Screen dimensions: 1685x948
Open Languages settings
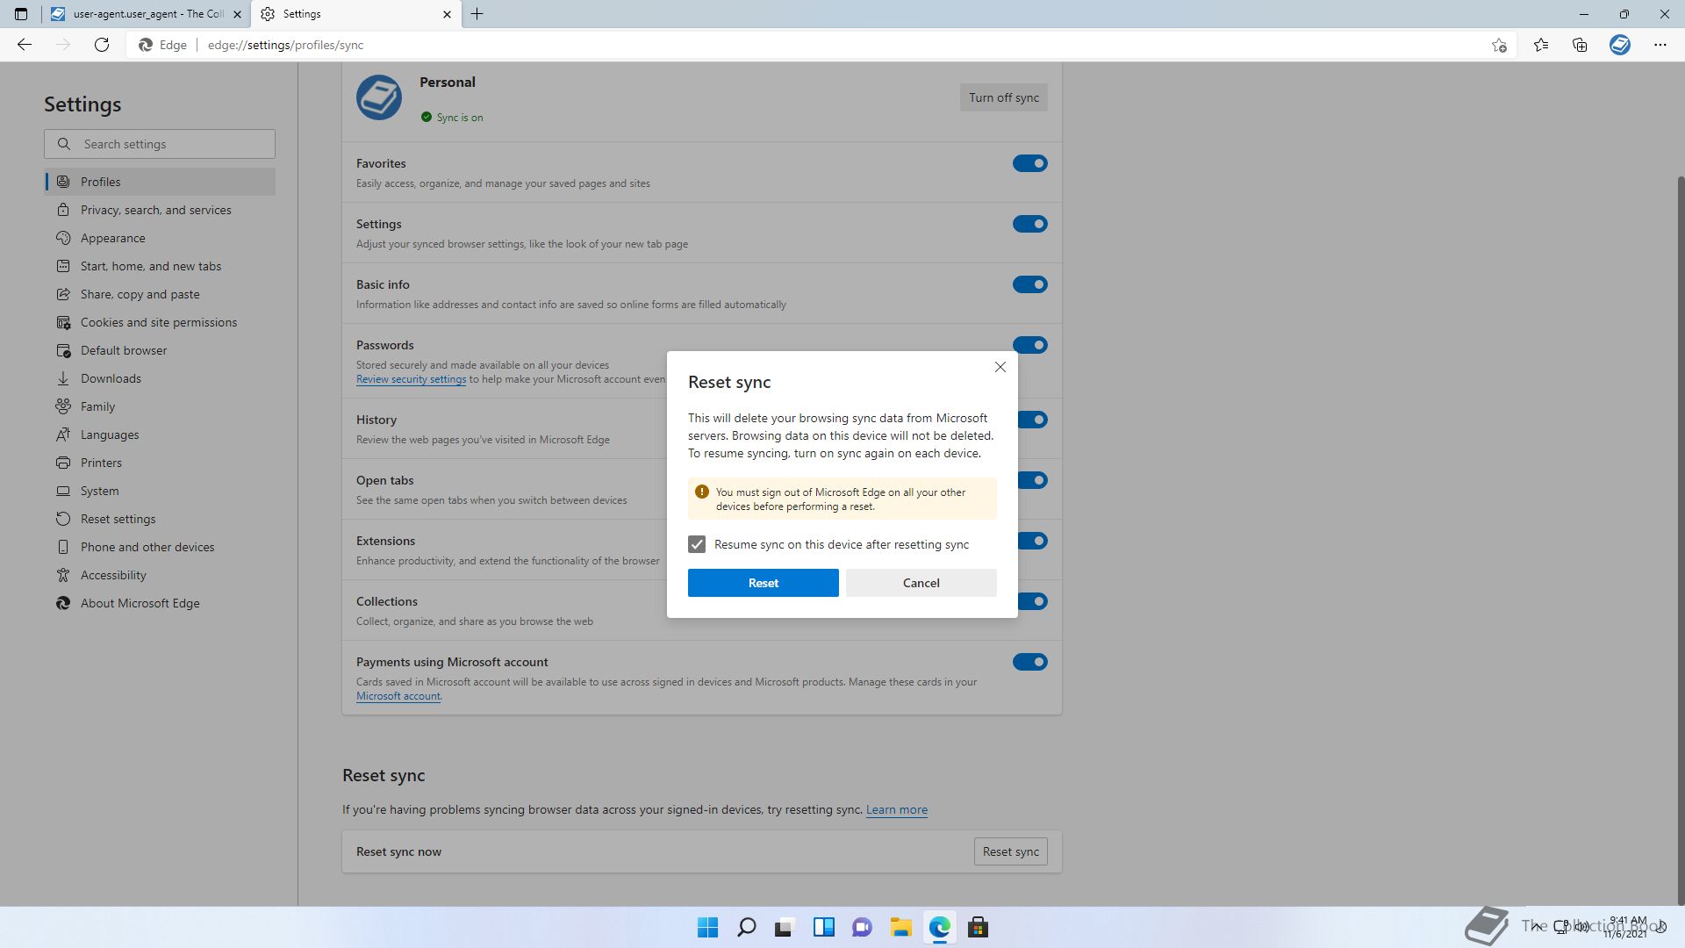coord(160,434)
